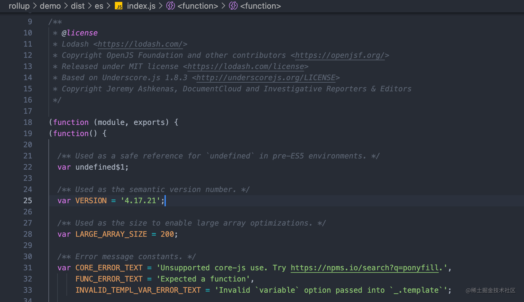The image size is (524, 302).
Task: Follow the lodash.com/license URL
Action: point(246,66)
